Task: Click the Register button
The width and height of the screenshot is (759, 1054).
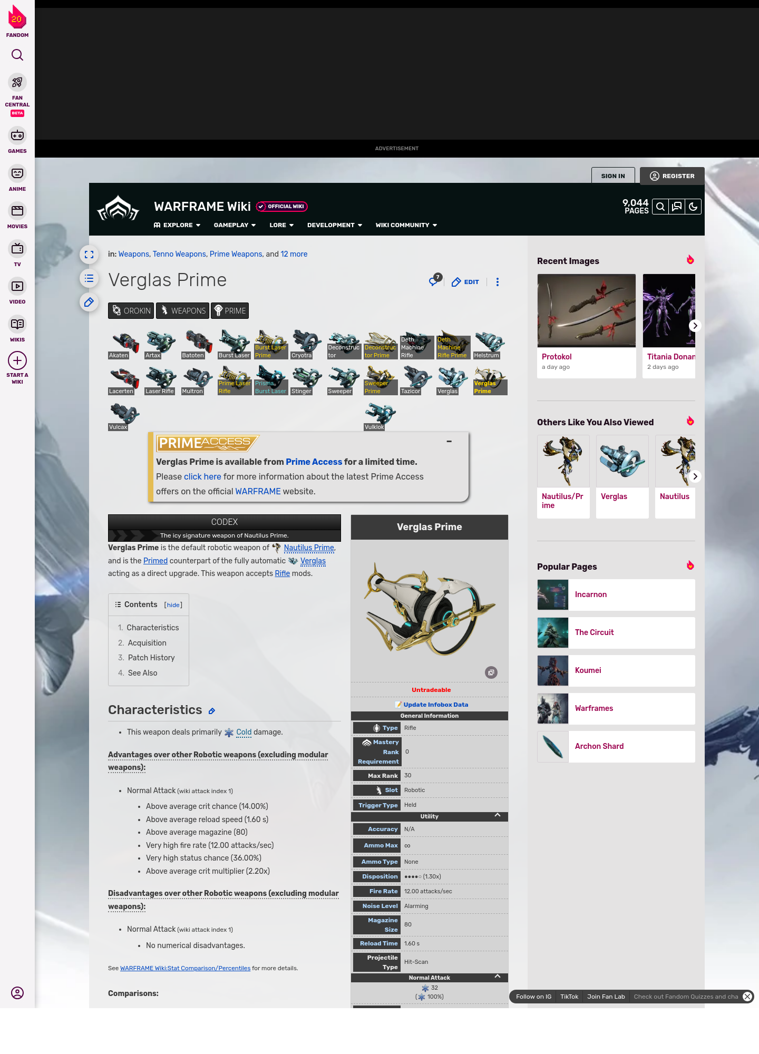Action: pos(672,176)
